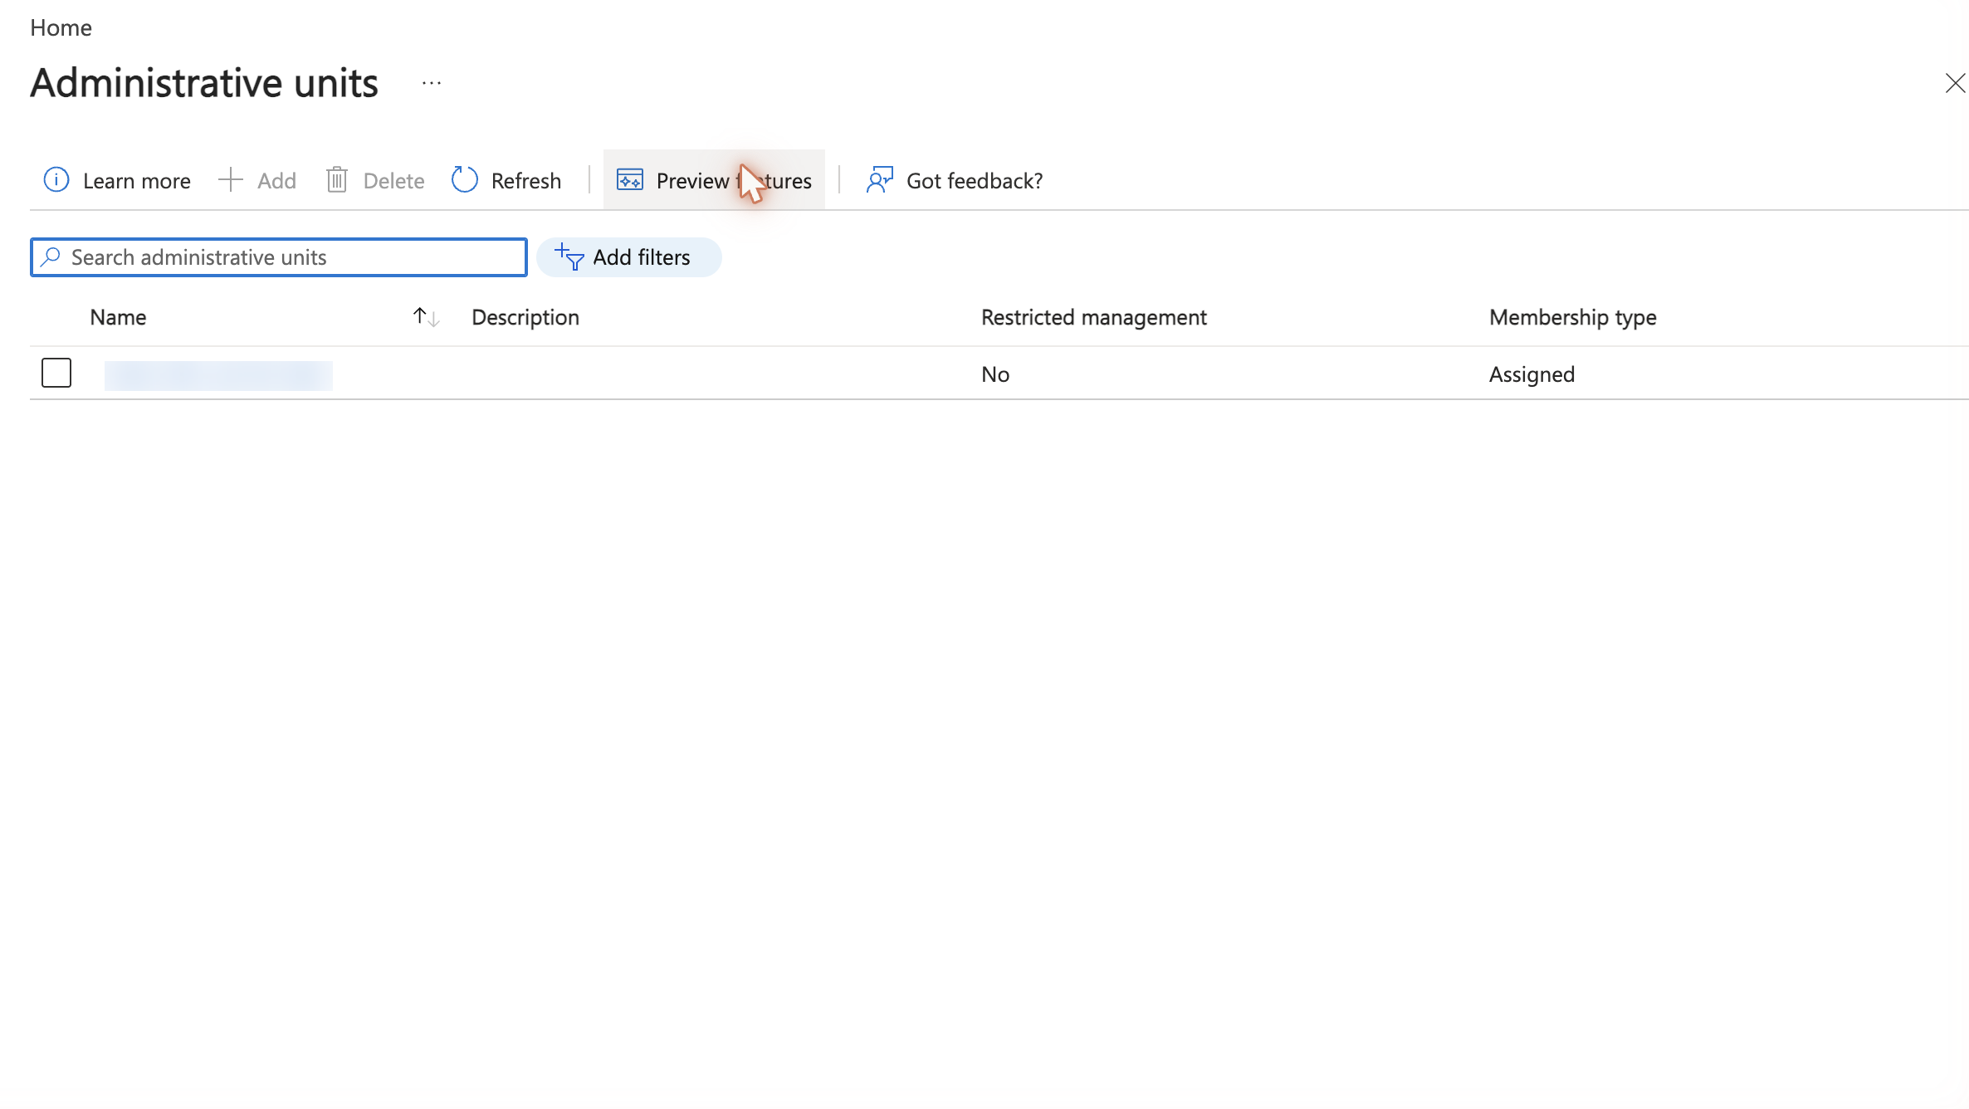Click the Delete trash can icon

click(x=337, y=179)
